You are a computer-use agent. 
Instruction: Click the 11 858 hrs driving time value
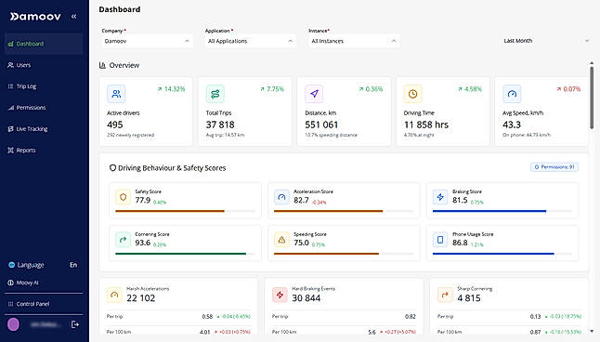[426, 125]
